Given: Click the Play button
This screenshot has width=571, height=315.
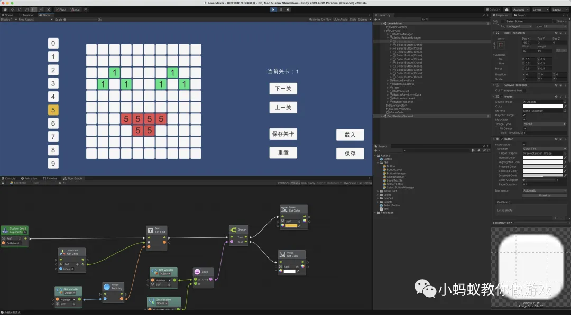Looking at the screenshot, I should coord(273,9).
